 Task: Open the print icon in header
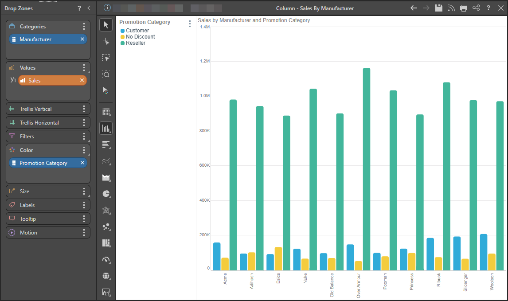pos(464,8)
